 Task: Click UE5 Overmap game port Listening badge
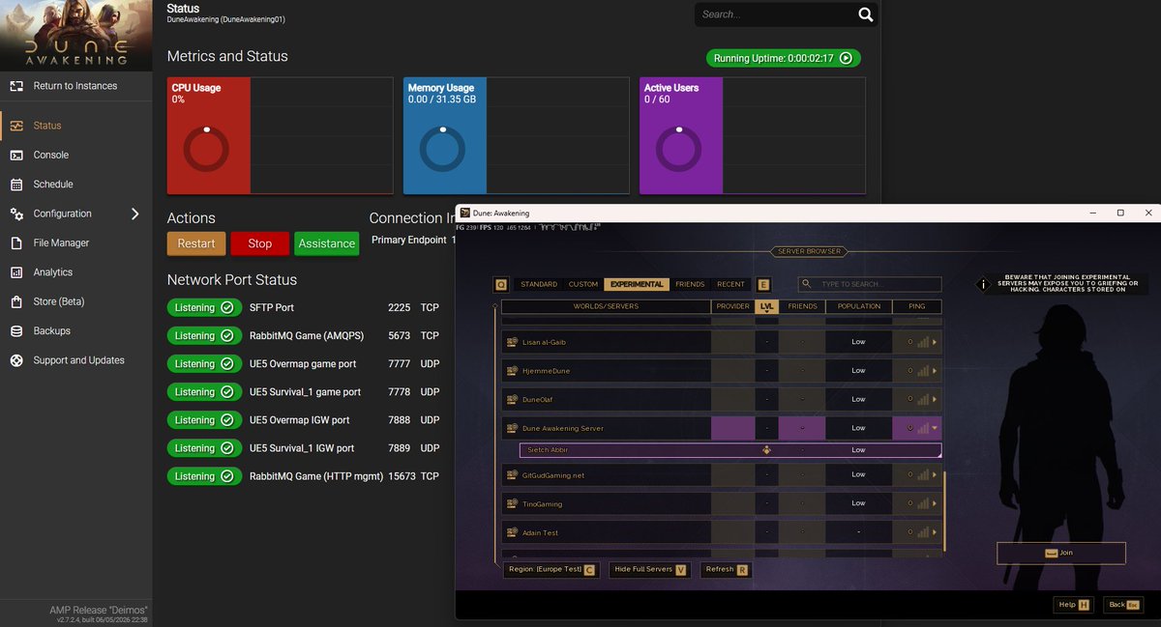(204, 363)
